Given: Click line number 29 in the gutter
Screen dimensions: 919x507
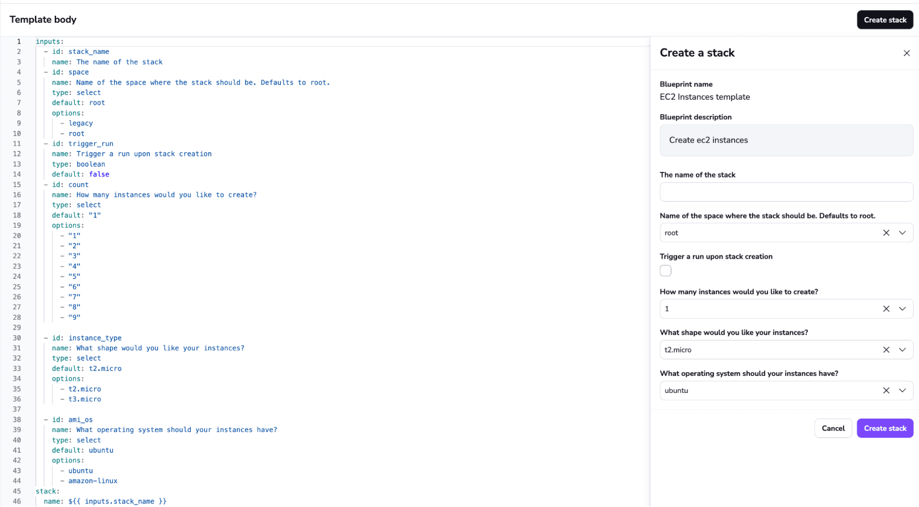Looking at the screenshot, I should coord(17,328).
